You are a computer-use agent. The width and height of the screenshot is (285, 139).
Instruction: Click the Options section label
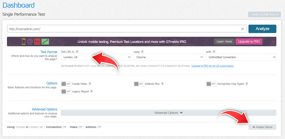pos(52,83)
